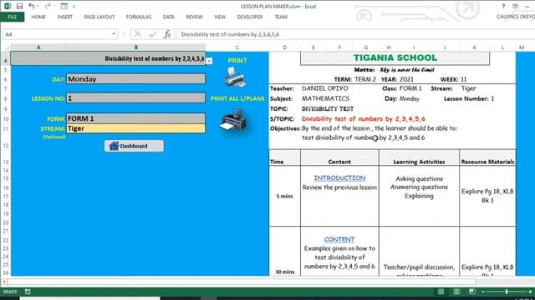This screenshot has width=535, height=300.
Task: Click the macro recording icon in status bar
Action: pos(28,292)
